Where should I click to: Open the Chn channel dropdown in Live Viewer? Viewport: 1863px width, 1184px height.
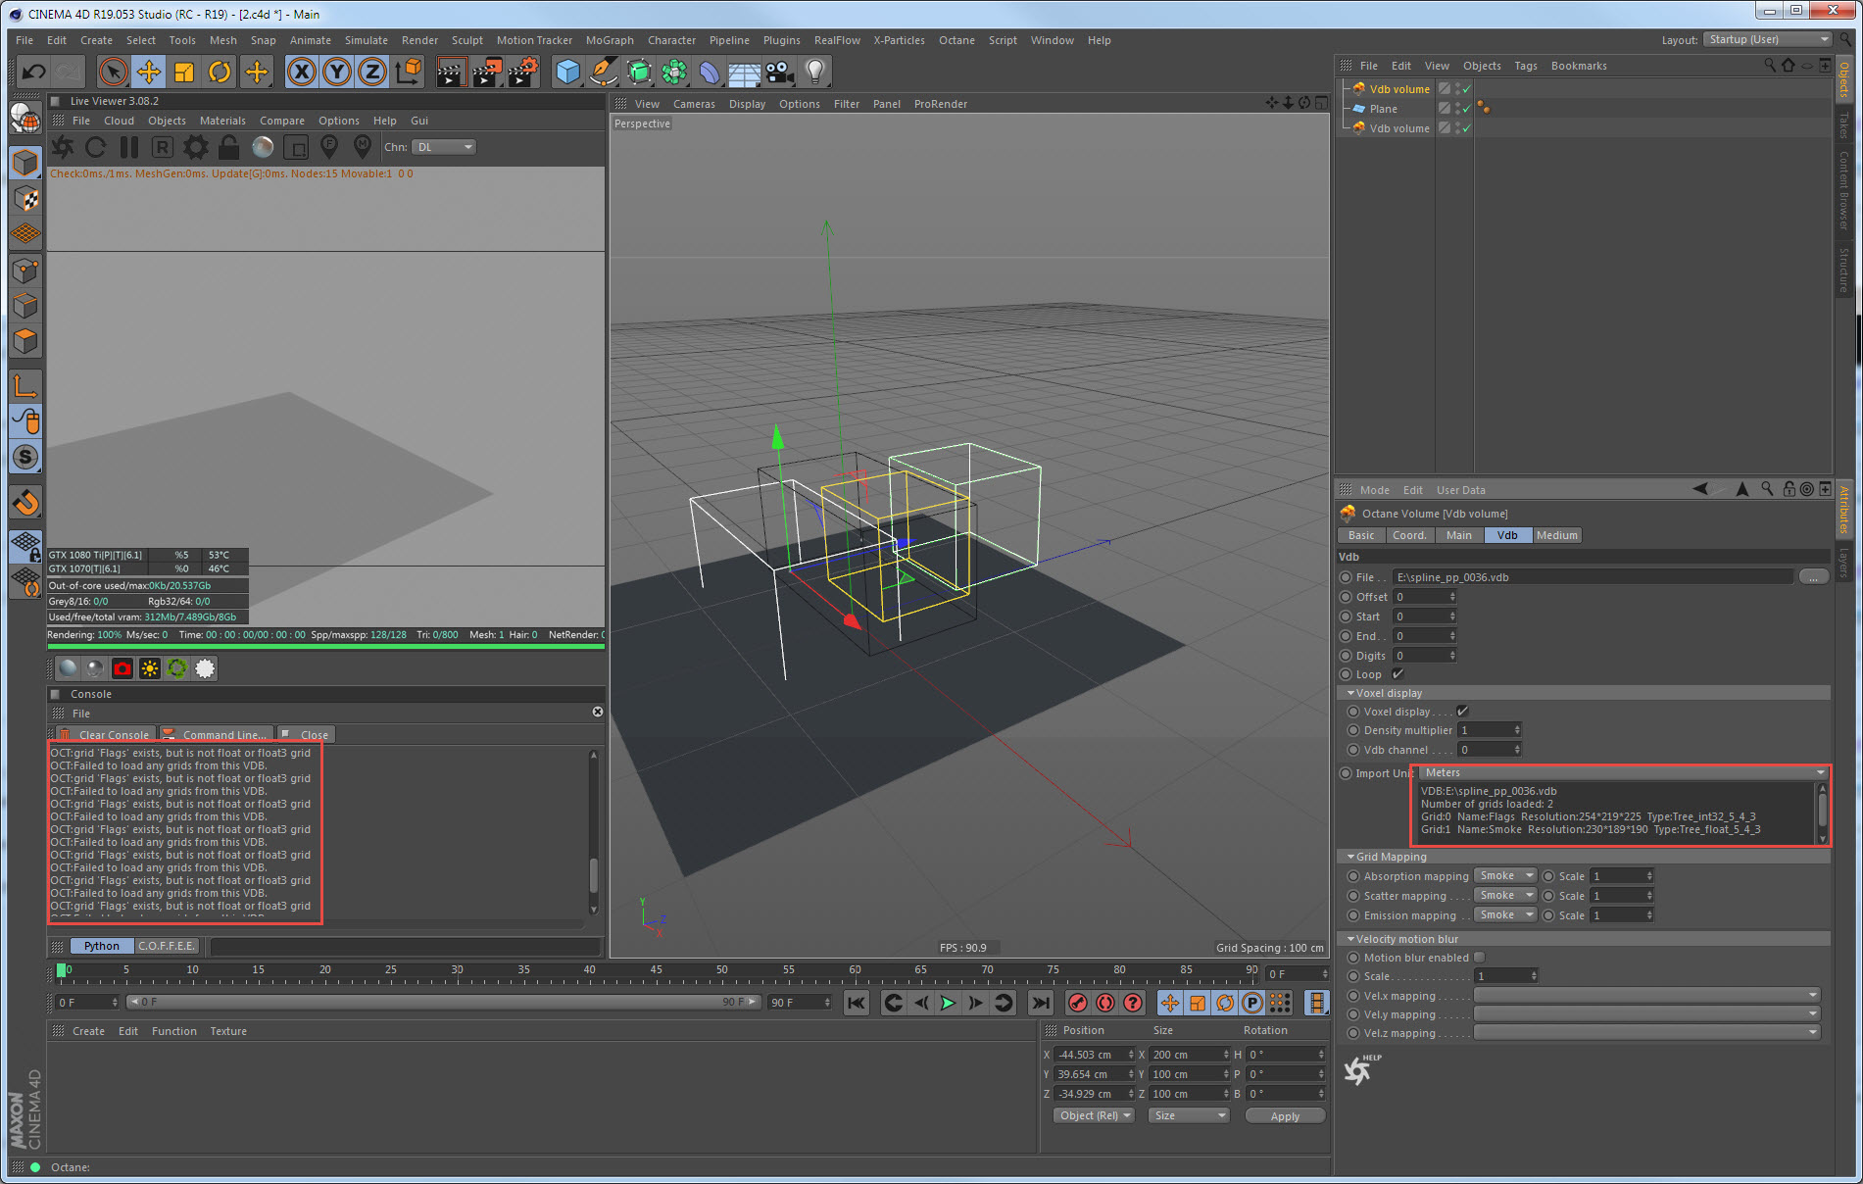pyautogui.click(x=444, y=147)
